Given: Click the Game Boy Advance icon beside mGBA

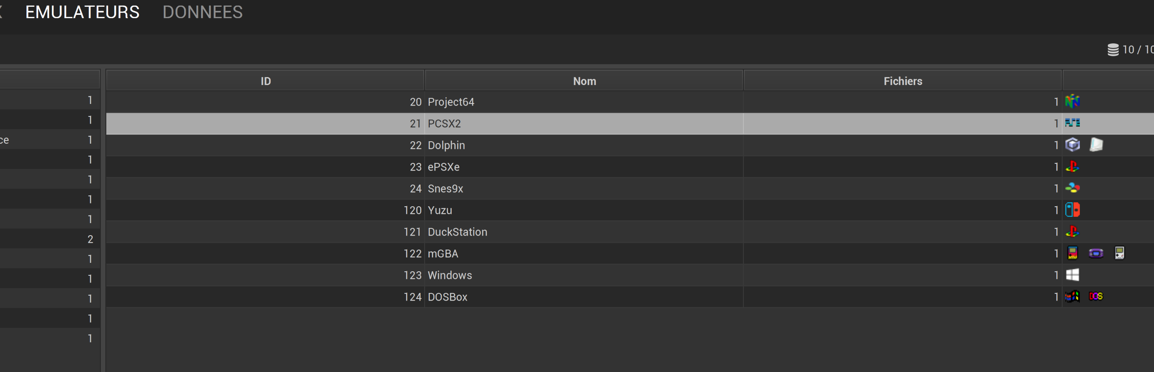Looking at the screenshot, I should tap(1096, 253).
